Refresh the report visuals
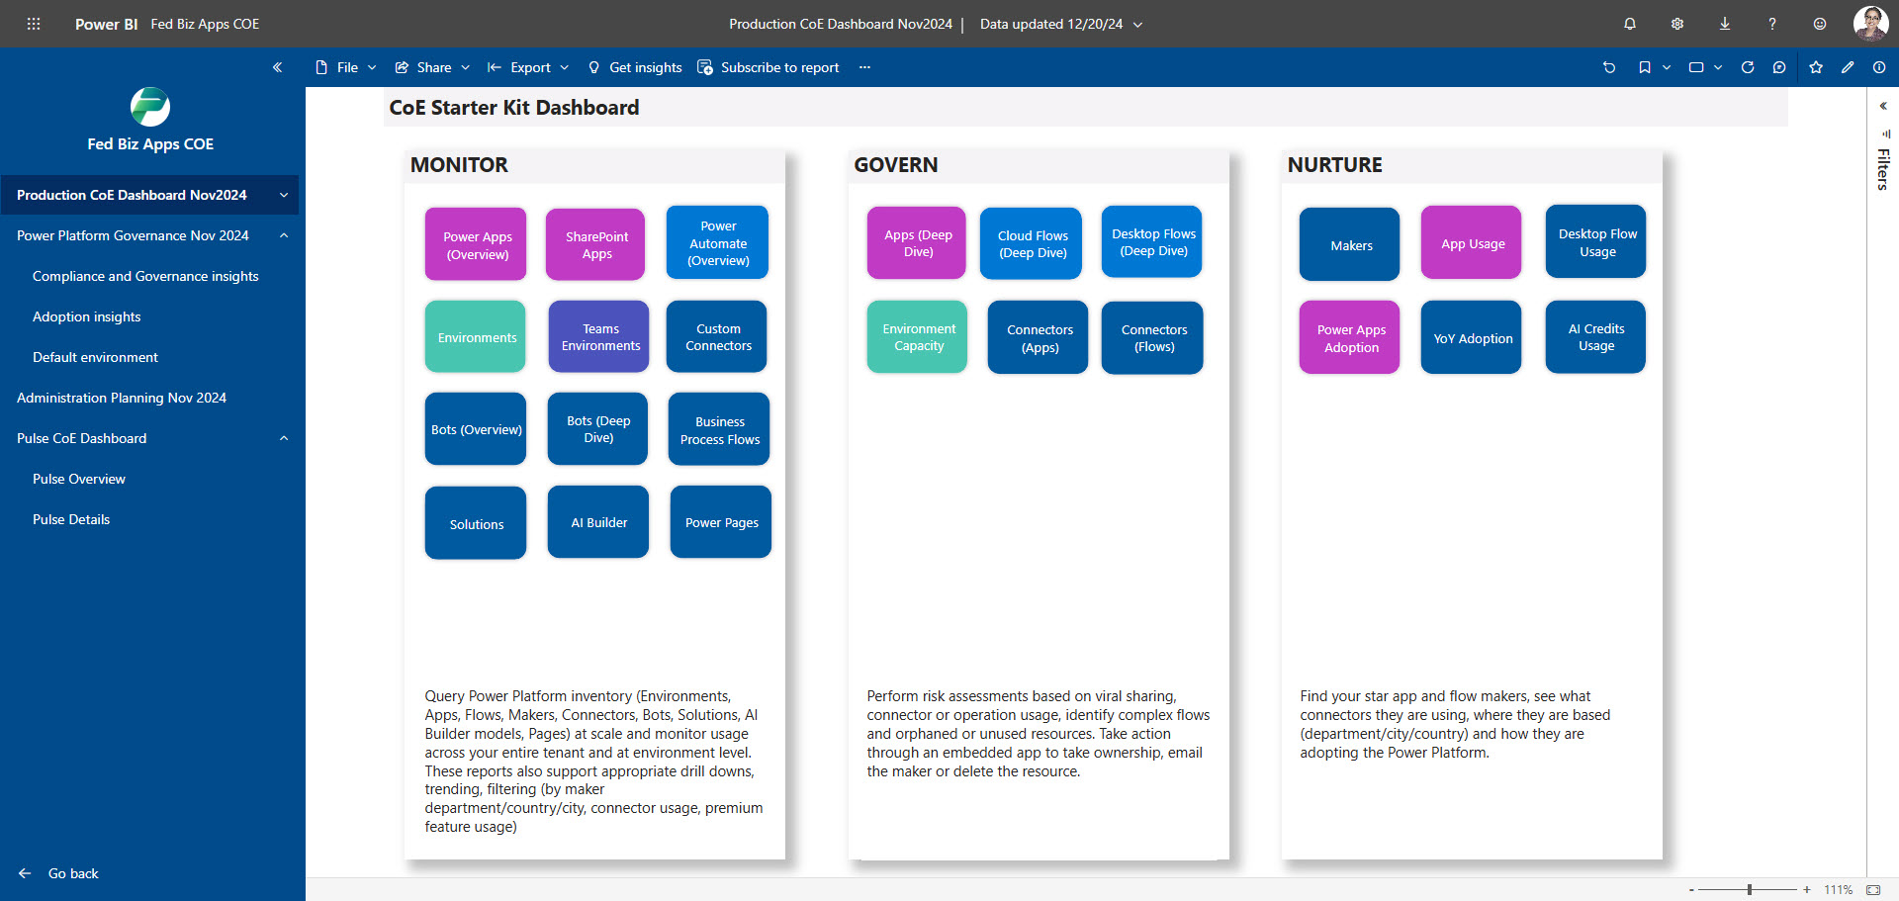Viewport: 1899px width, 901px height. click(1748, 67)
